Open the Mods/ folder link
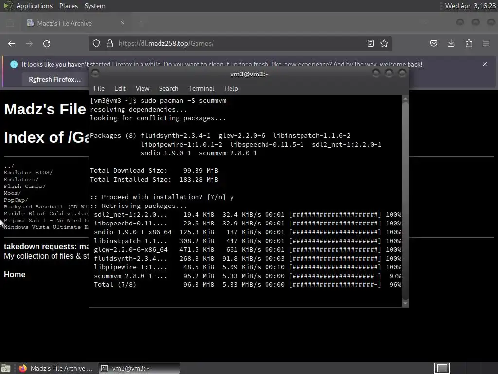Image resolution: width=498 pixels, height=374 pixels. [x=12, y=193]
